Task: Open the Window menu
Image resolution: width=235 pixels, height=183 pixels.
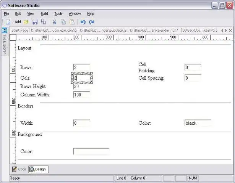Action: (75, 14)
